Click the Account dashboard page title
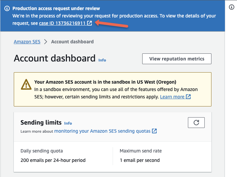 (x=54, y=58)
